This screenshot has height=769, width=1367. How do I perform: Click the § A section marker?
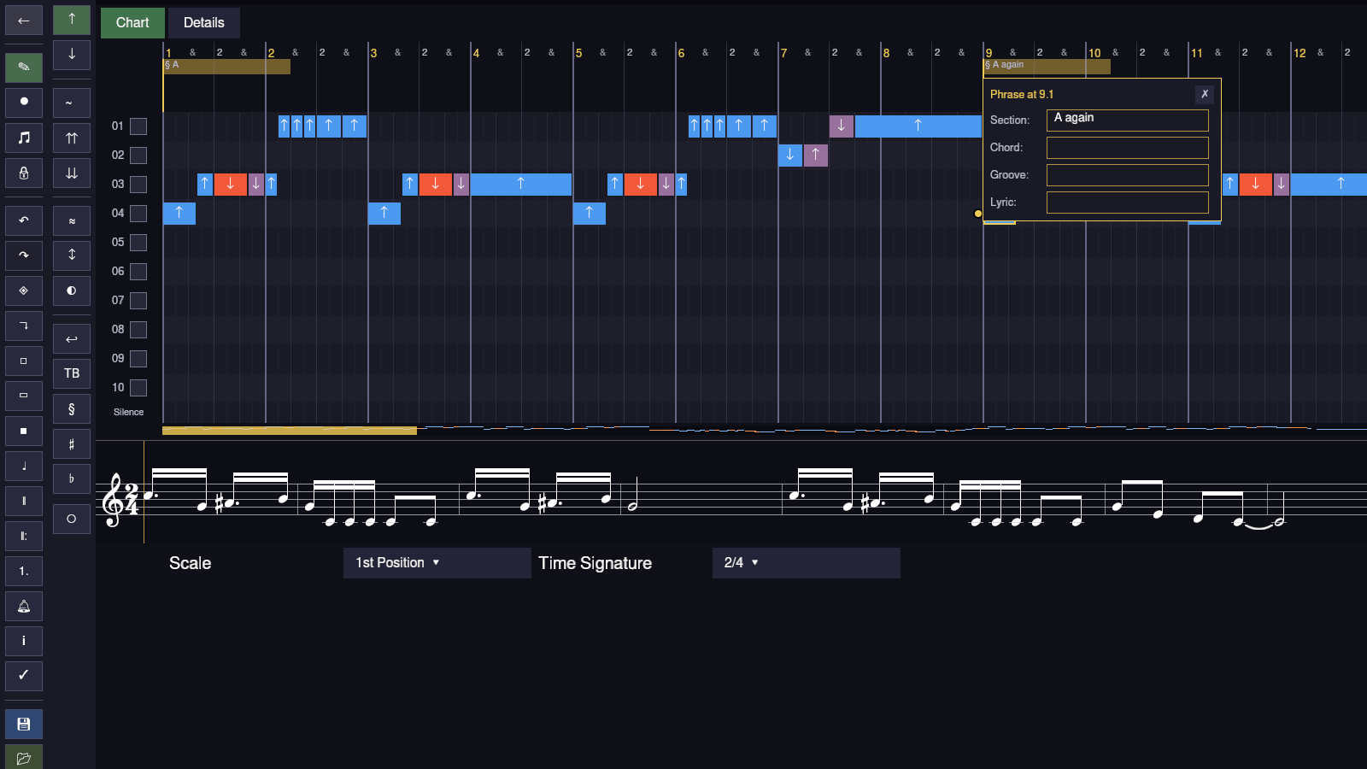(x=226, y=67)
